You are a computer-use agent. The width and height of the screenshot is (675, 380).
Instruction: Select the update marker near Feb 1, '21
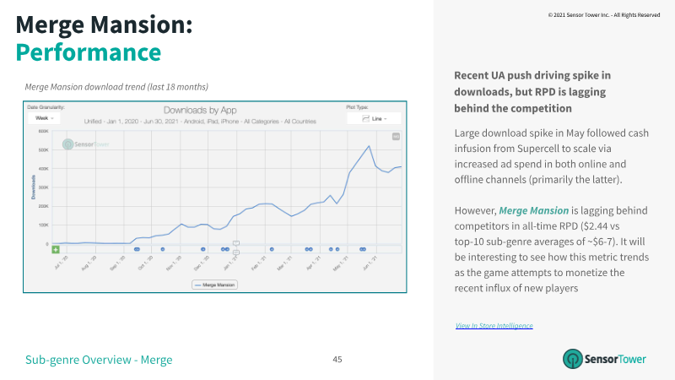pyautogui.click(x=272, y=249)
